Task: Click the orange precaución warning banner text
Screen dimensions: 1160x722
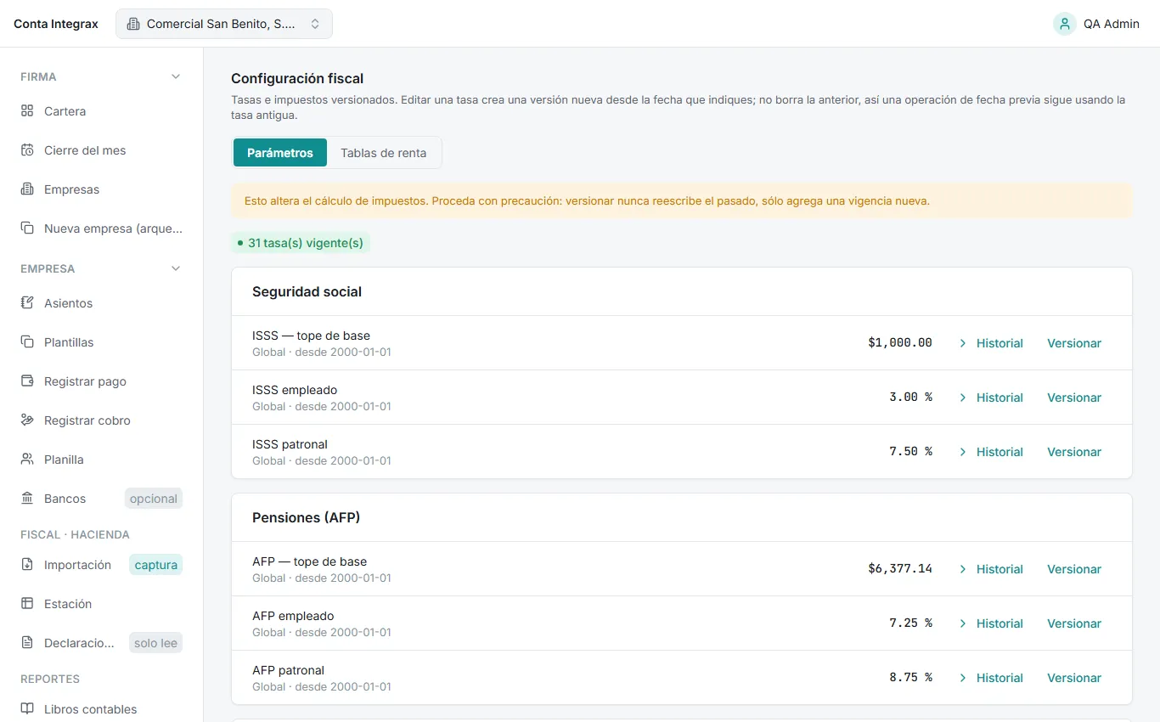Action: 587,201
